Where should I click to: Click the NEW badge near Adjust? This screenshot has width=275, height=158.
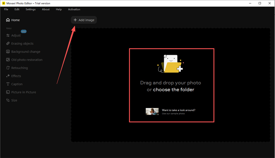tap(24, 31)
